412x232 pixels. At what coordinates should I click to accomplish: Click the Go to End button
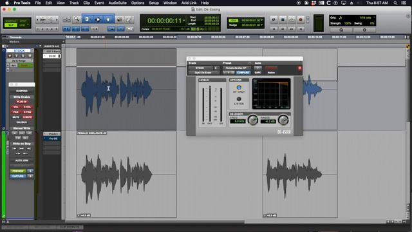pos(301,28)
